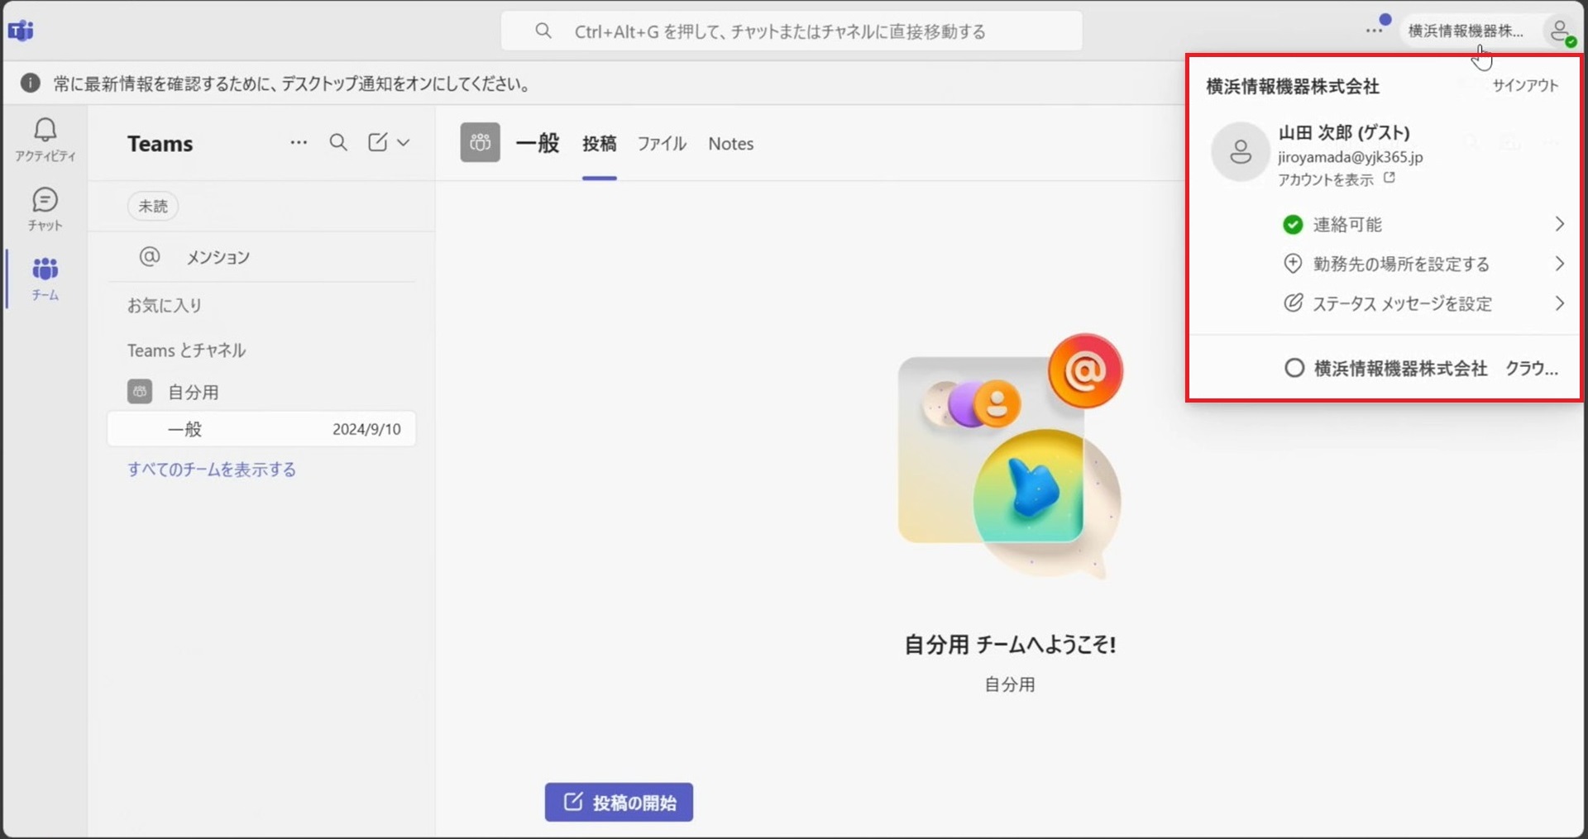Screen dimensions: 1588x839
Task: Open the Activity bell icon
Action: [45, 138]
